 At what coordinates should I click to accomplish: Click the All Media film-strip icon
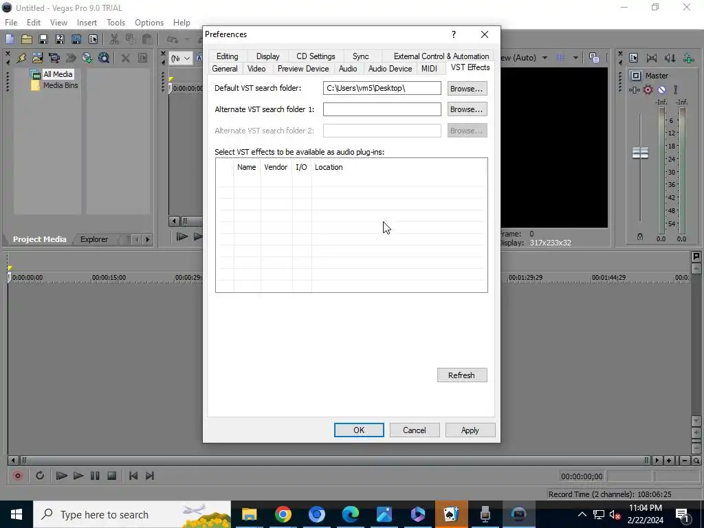click(x=36, y=74)
